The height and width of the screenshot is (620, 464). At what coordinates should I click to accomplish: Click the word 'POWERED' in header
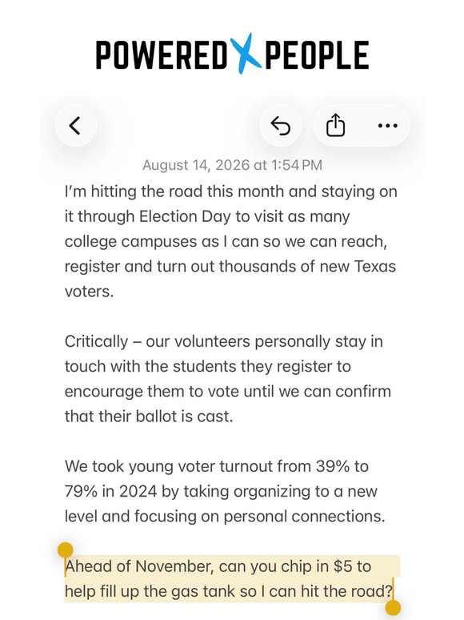(x=162, y=55)
